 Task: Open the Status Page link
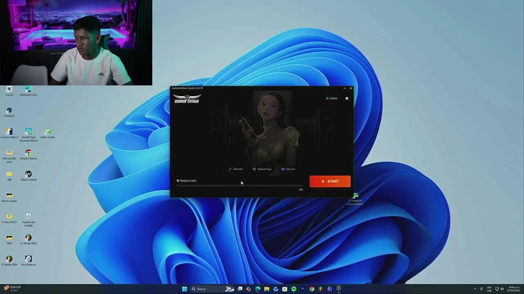pos(262,169)
